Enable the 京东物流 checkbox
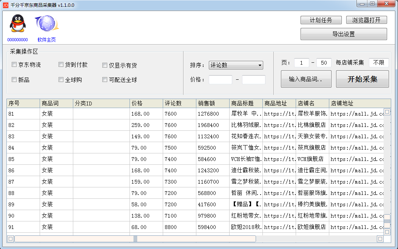398x249 pixels. (14, 65)
